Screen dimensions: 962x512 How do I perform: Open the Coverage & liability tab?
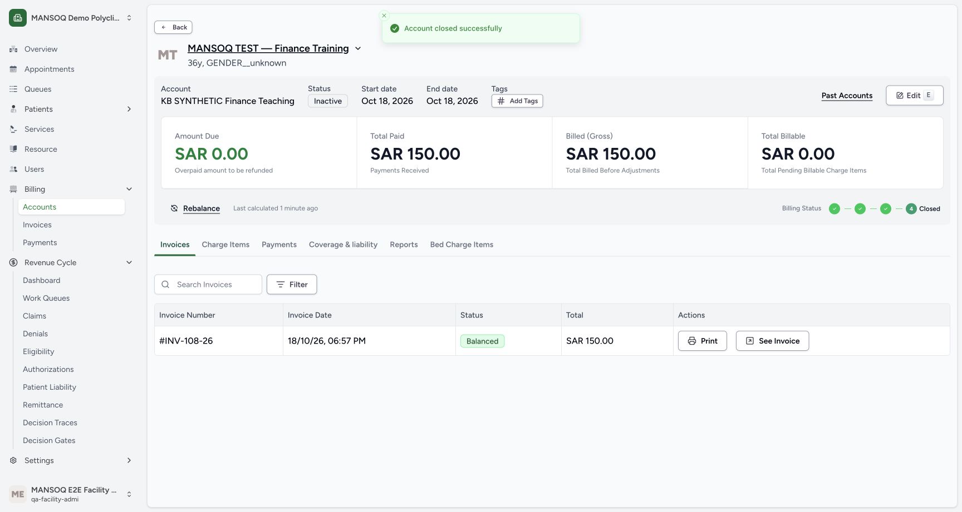pyautogui.click(x=343, y=245)
